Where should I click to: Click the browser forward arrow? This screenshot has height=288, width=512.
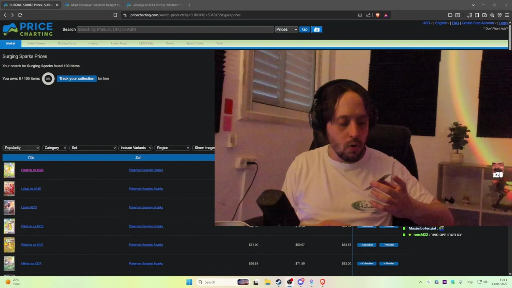(x=12, y=15)
